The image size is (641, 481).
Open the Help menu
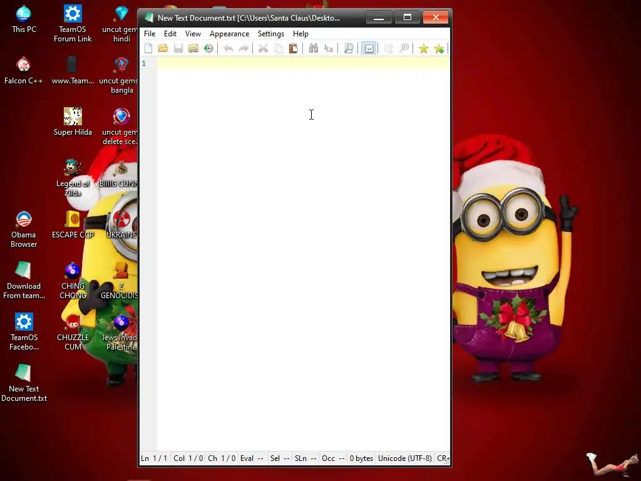(x=300, y=34)
